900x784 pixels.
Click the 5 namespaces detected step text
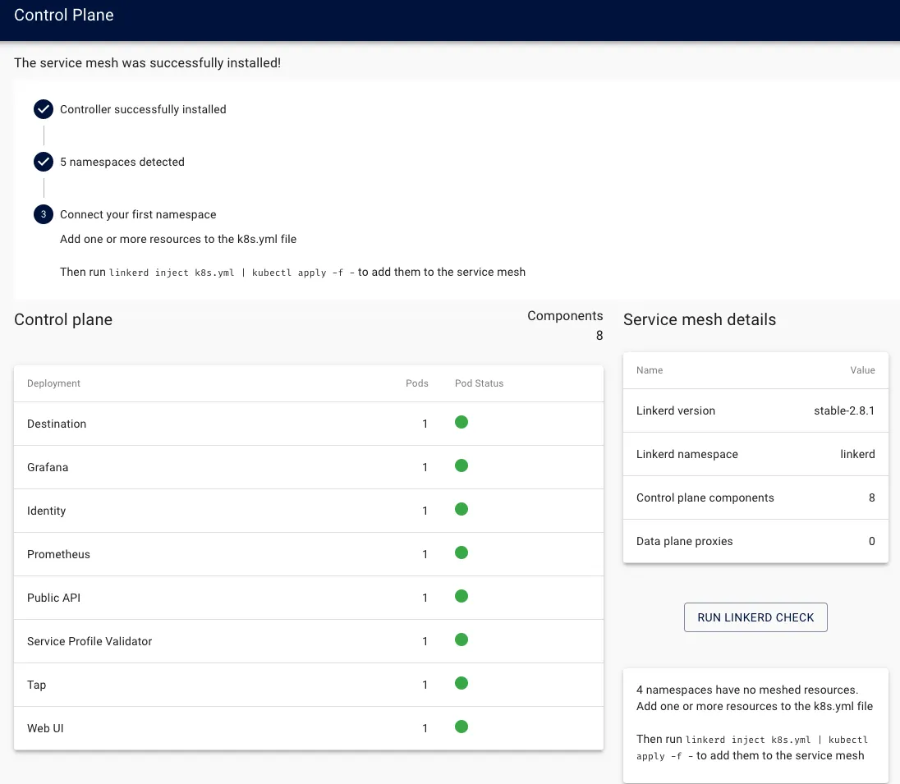pyautogui.click(x=122, y=162)
